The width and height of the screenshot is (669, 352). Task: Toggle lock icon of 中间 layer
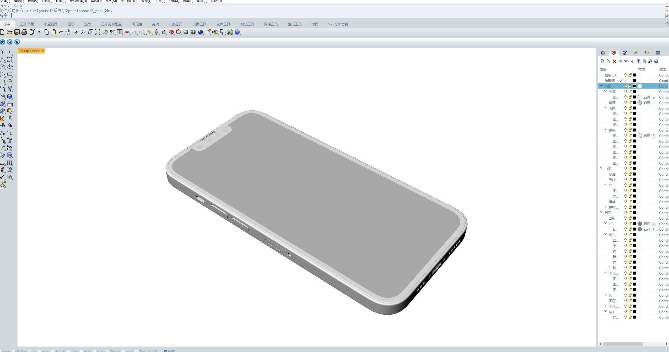tap(630, 169)
